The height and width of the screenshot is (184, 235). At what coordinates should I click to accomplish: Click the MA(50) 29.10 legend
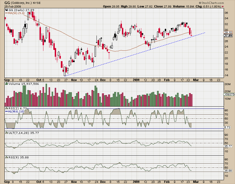tap(15, 13)
